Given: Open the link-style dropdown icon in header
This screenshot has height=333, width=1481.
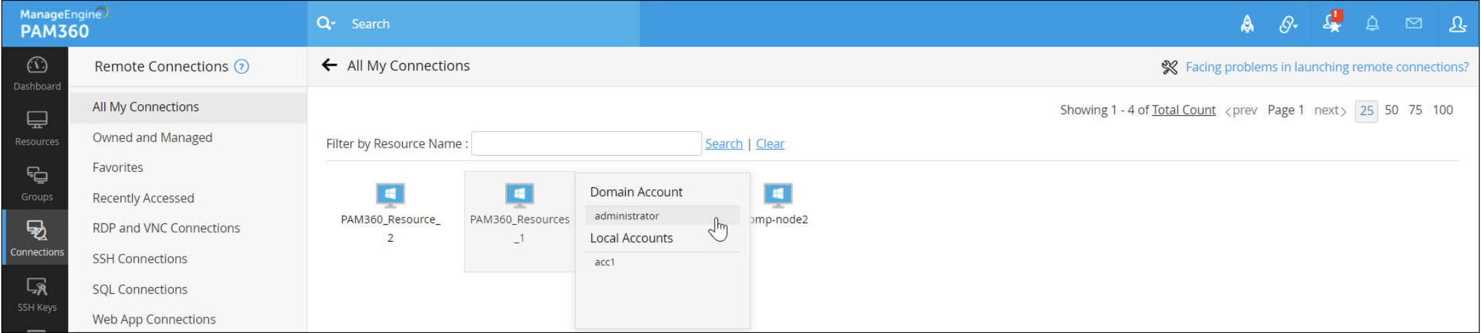Looking at the screenshot, I should [1288, 24].
